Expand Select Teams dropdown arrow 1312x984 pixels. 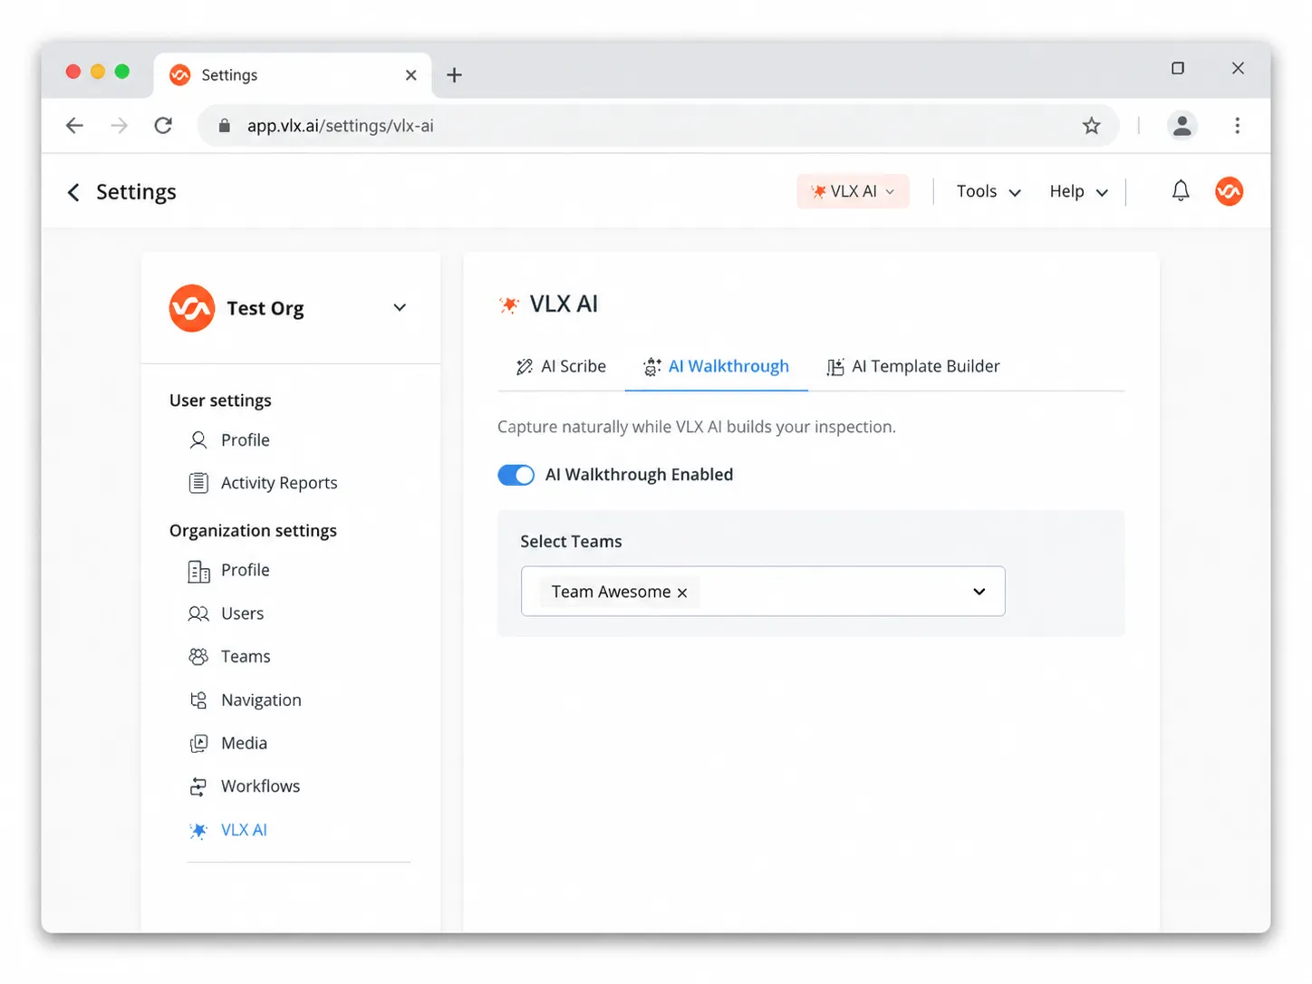979,592
